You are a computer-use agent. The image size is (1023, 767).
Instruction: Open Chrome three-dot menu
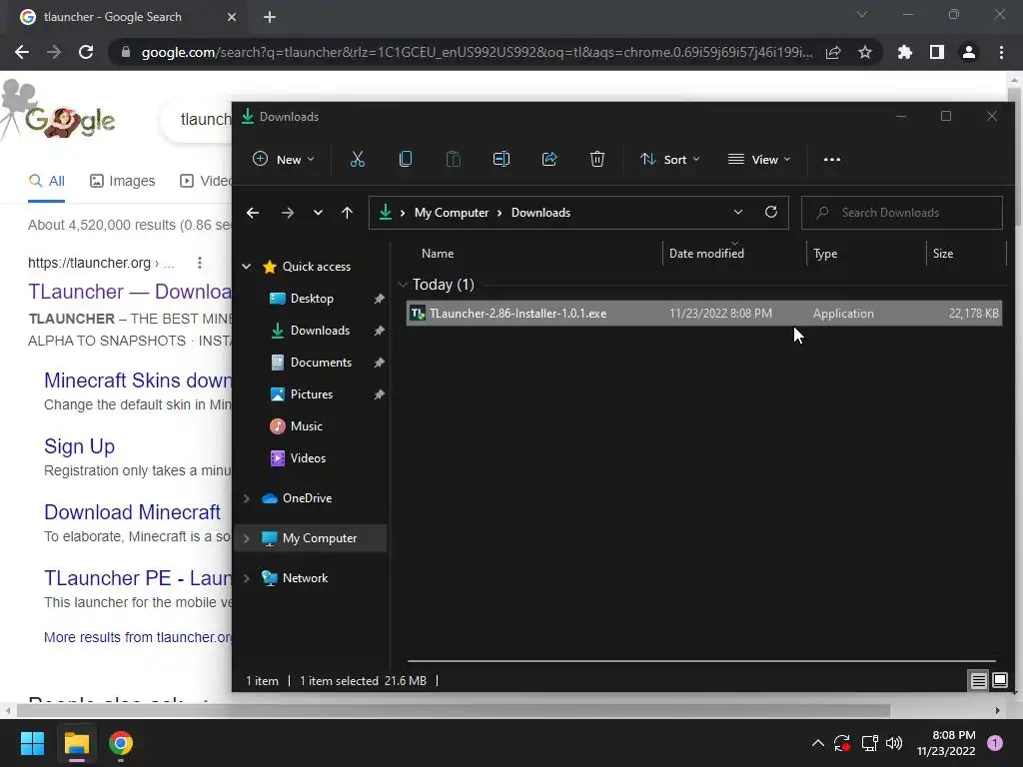click(x=1001, y=52)
